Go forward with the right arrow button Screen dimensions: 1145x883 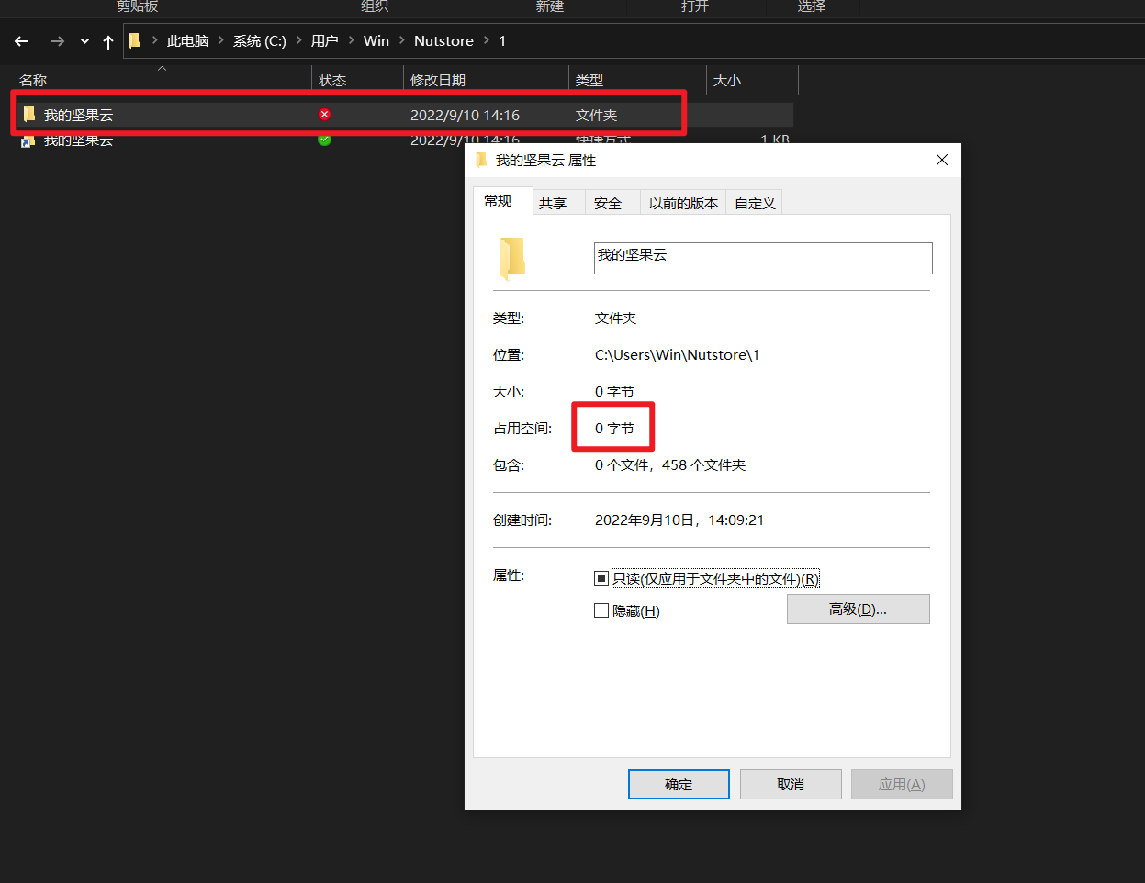57,41
